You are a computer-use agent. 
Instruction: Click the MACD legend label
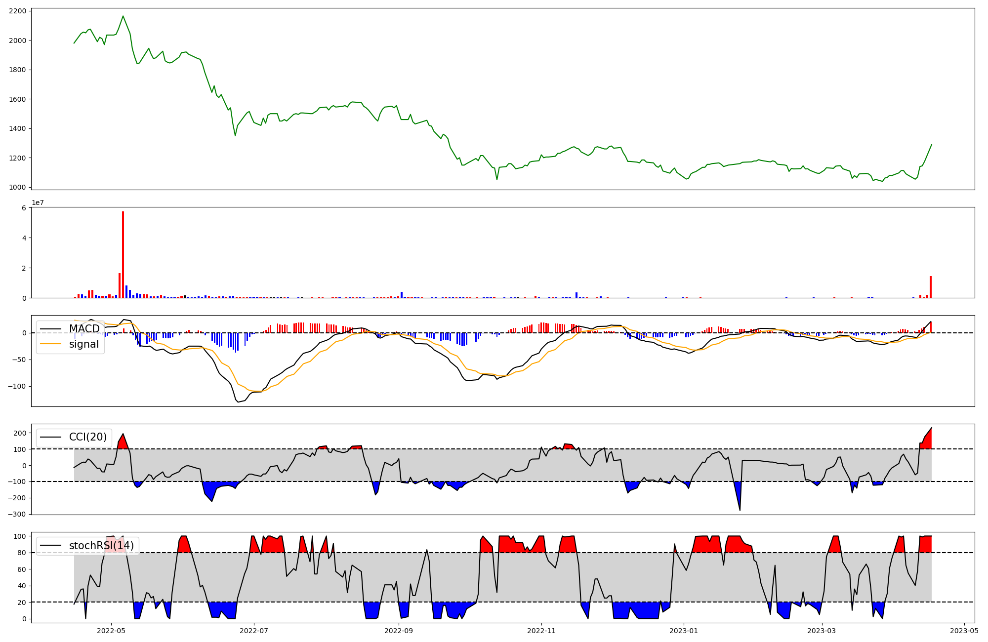[84, 329]
